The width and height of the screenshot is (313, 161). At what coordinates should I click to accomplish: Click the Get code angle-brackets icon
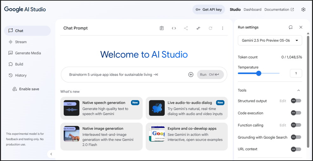(x=174, y=28)
